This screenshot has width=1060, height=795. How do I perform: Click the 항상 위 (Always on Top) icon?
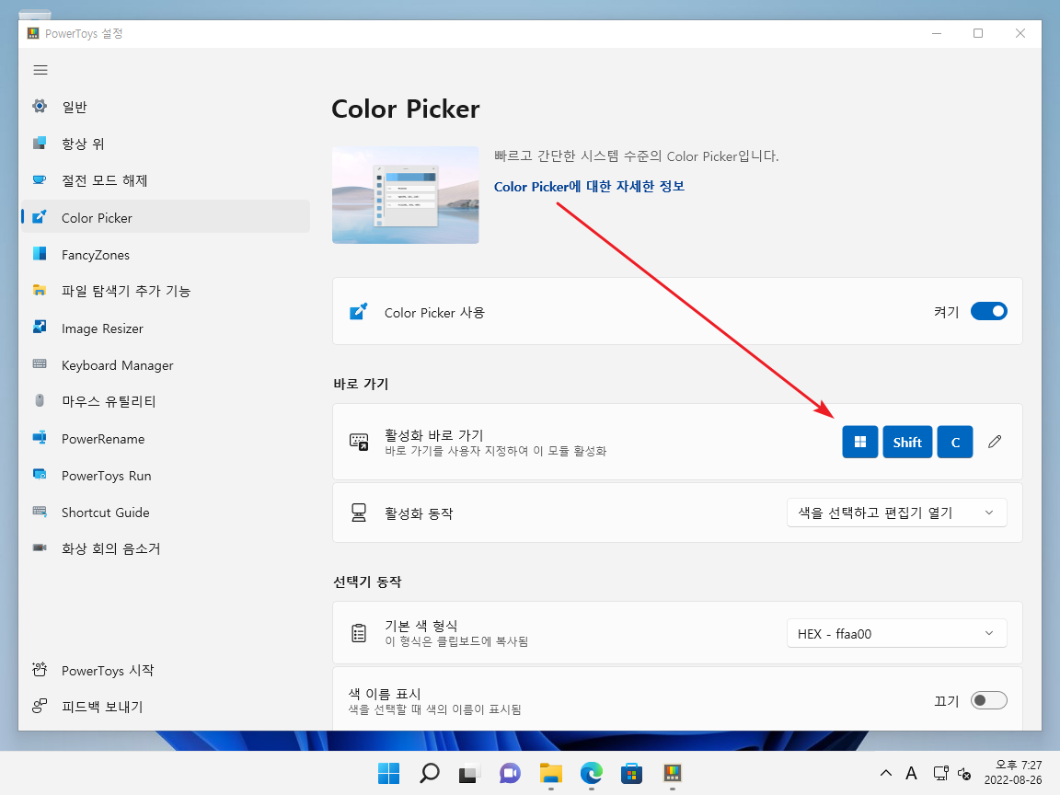click(x=40, y=143)
